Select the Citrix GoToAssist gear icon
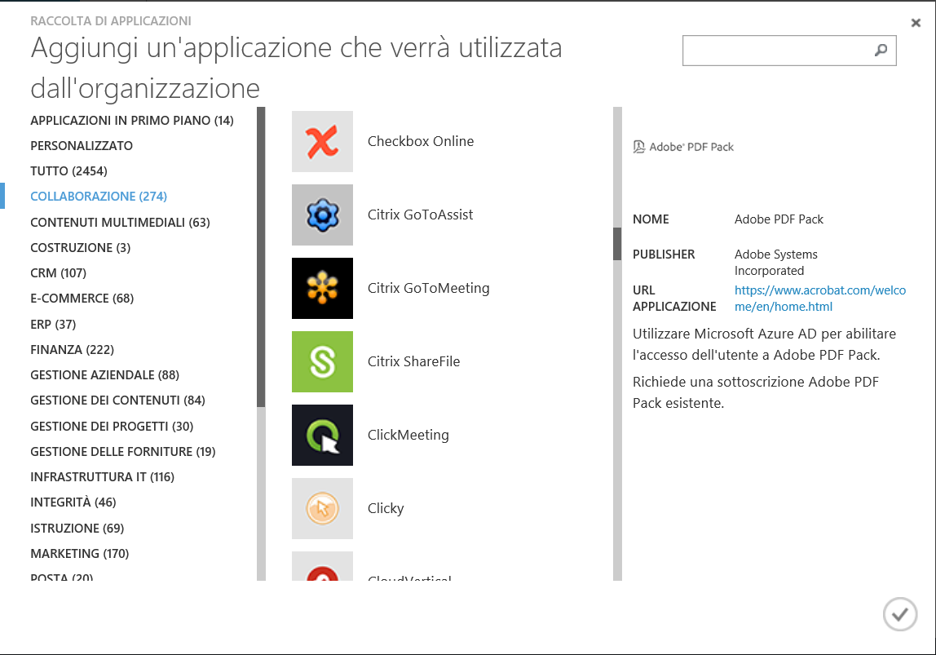This screenshot has width=936, height=655. [322, 215]
